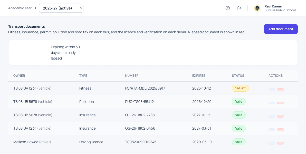Click the Academic Year label
The height and width of the screenshot is (154, 306).
20,8
